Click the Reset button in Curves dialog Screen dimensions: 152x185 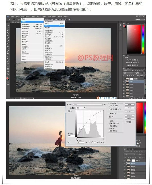click(130, 107)
